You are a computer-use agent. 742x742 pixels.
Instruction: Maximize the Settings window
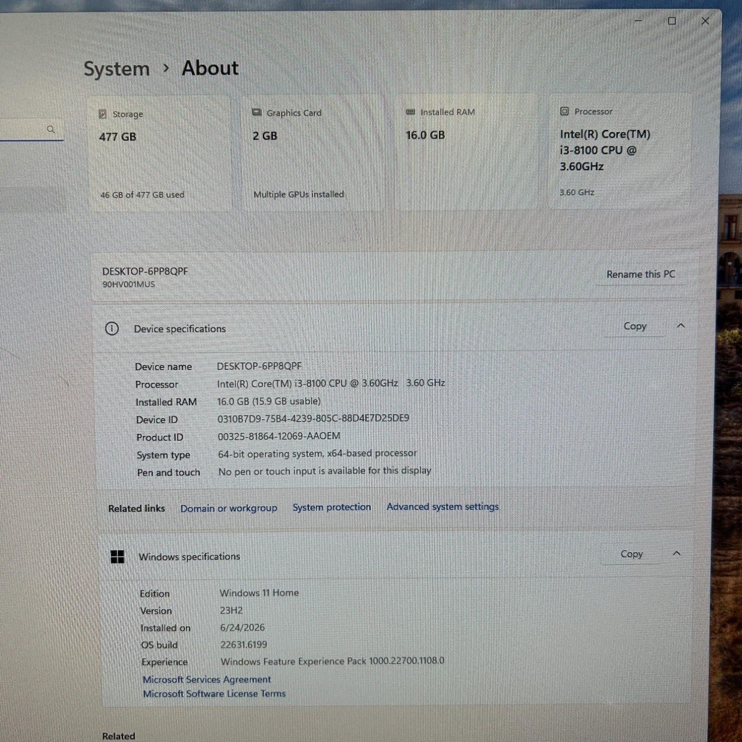(672, 21)
